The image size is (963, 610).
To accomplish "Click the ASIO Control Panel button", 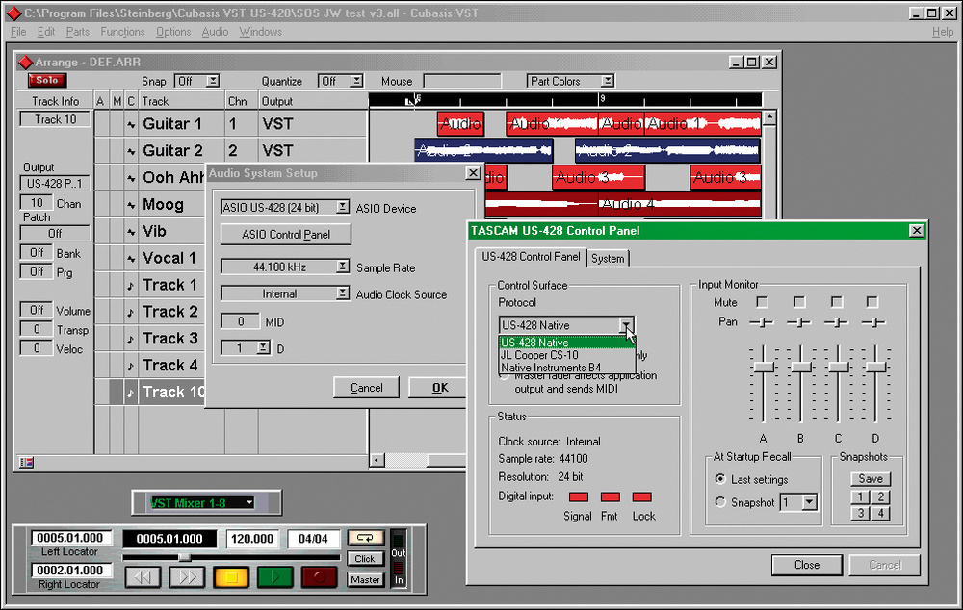I will [x=286, y=235].
